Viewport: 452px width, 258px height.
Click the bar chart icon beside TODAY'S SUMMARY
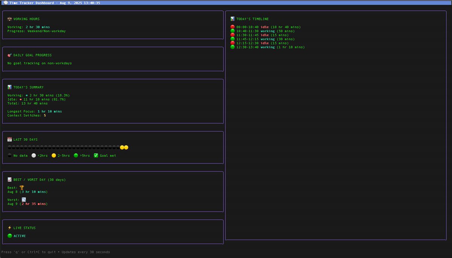(9, 87)
